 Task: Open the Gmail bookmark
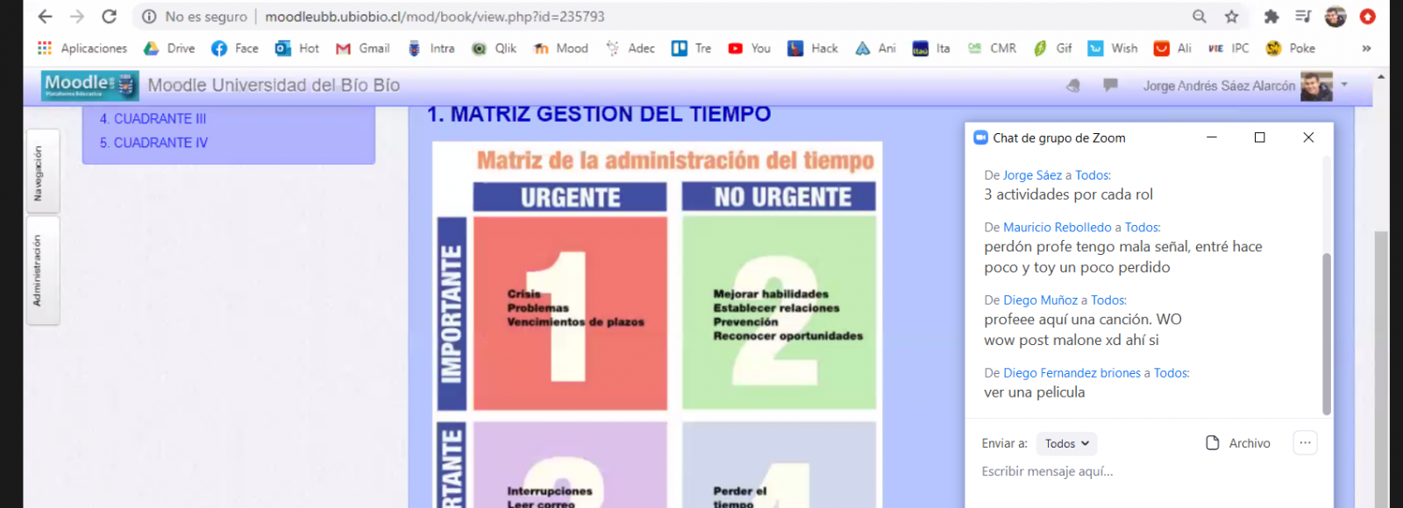tap(363, 48)
